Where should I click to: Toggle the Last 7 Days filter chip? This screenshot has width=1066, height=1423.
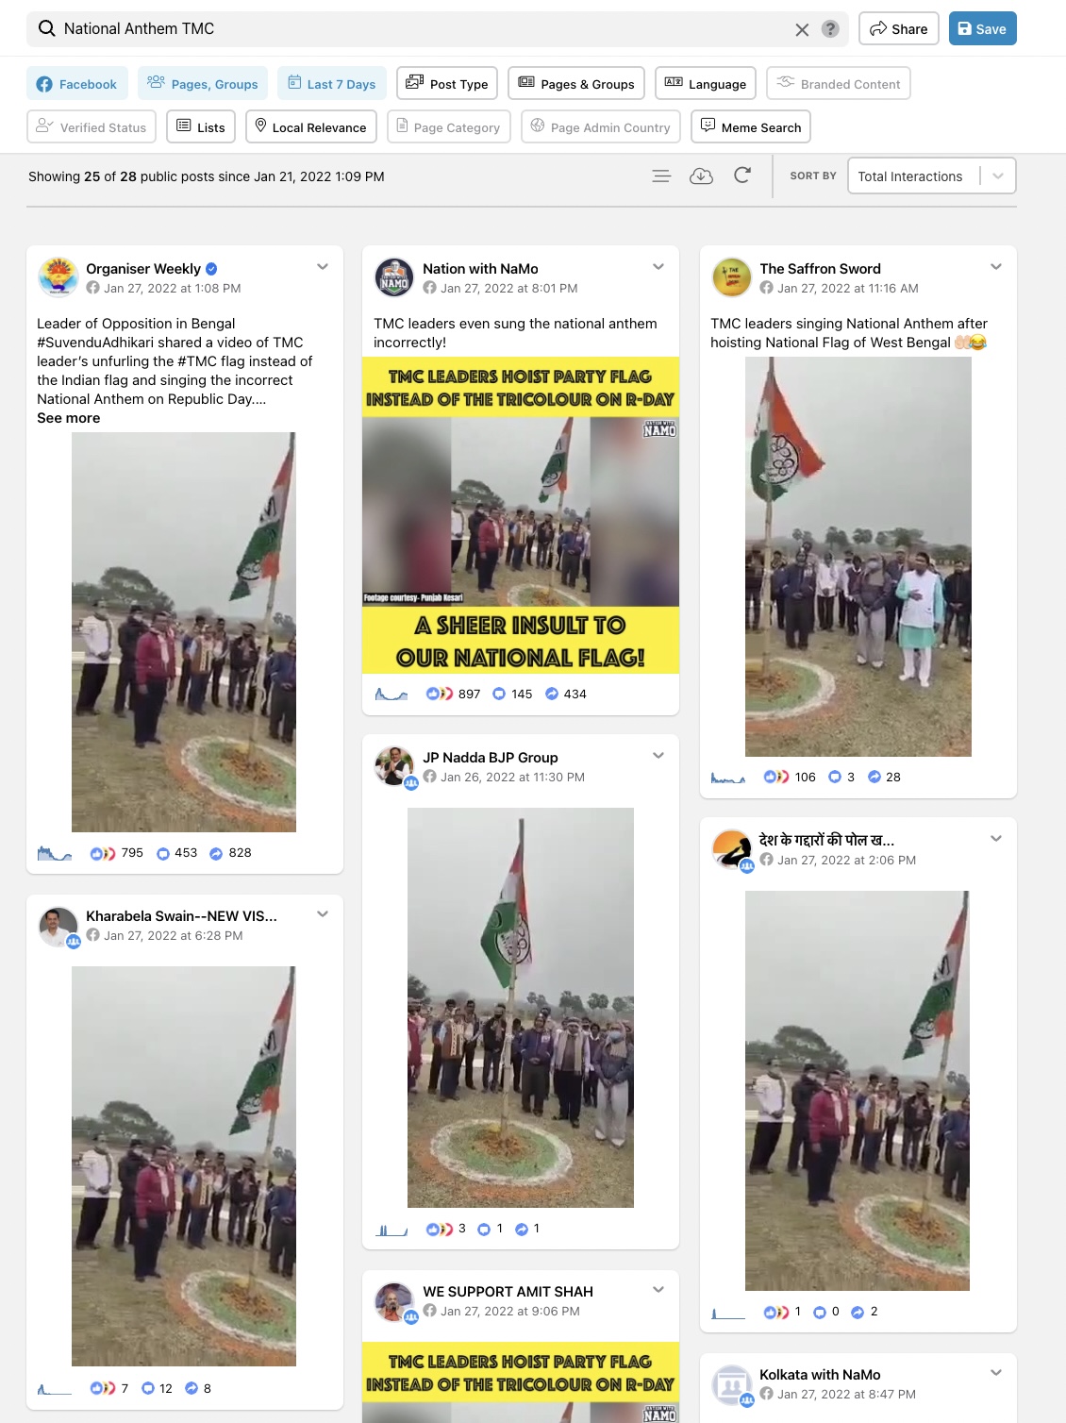coord(332,83)
